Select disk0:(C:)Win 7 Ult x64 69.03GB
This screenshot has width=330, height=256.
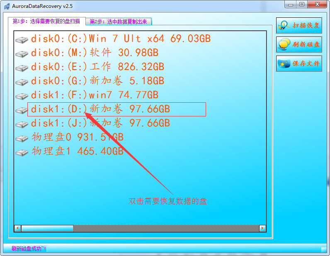coord(121,39)
